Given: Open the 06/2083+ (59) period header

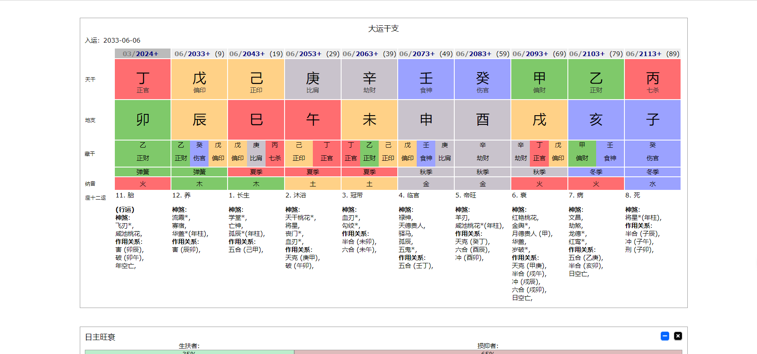Looking at the screenshot, I should (x=483, y=54).
